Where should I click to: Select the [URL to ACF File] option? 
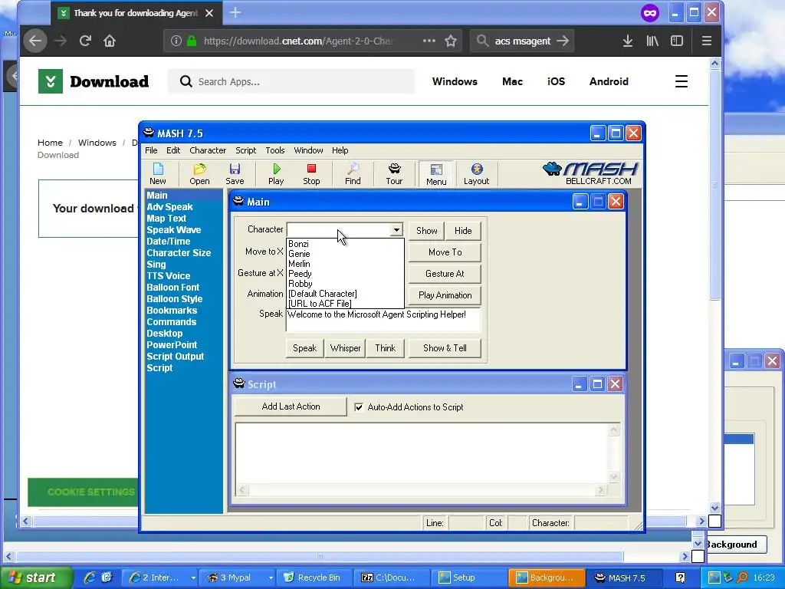coord(345,304)
